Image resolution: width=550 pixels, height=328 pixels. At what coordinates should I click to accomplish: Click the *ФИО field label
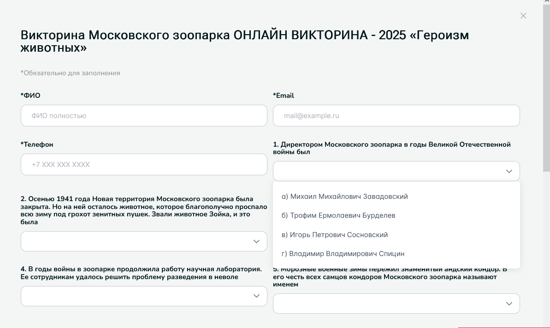tap(30, 95)
